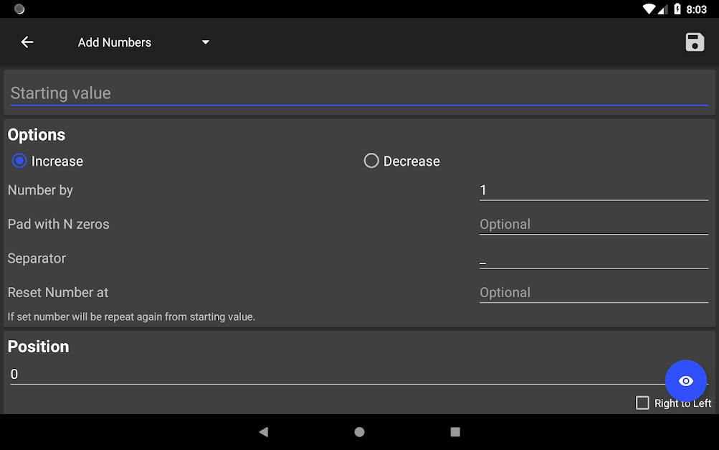Open the Add Numbers dropdown arrow
The image size is (719, 450).
(x=206, y=42)
